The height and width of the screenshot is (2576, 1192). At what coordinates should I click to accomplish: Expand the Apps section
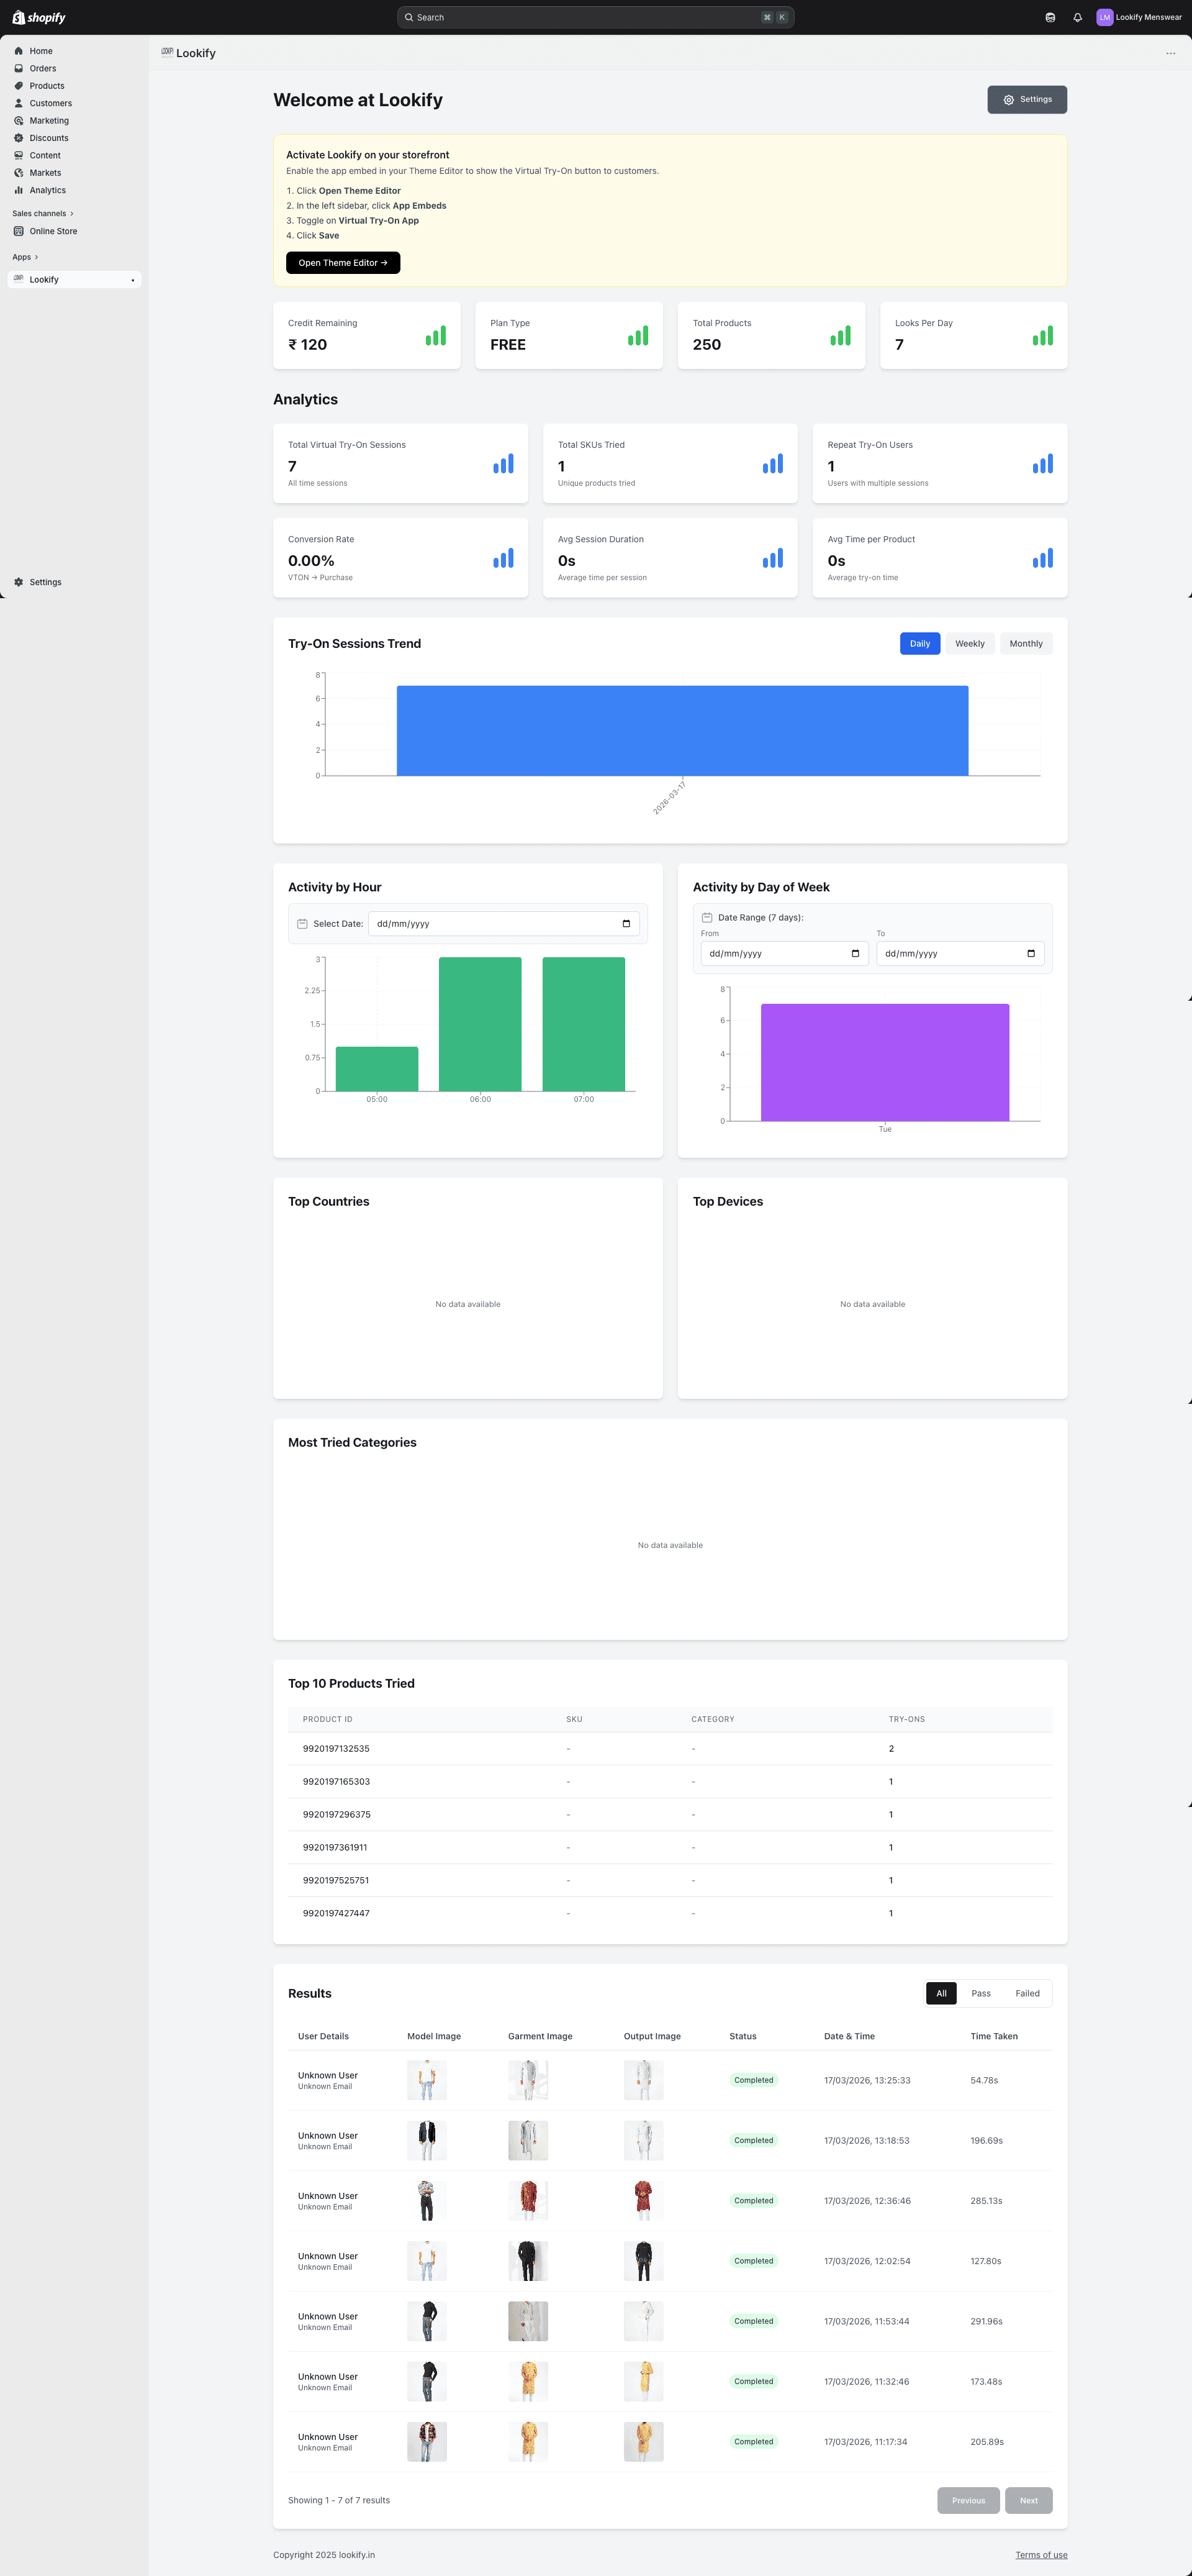coord(25,257)
